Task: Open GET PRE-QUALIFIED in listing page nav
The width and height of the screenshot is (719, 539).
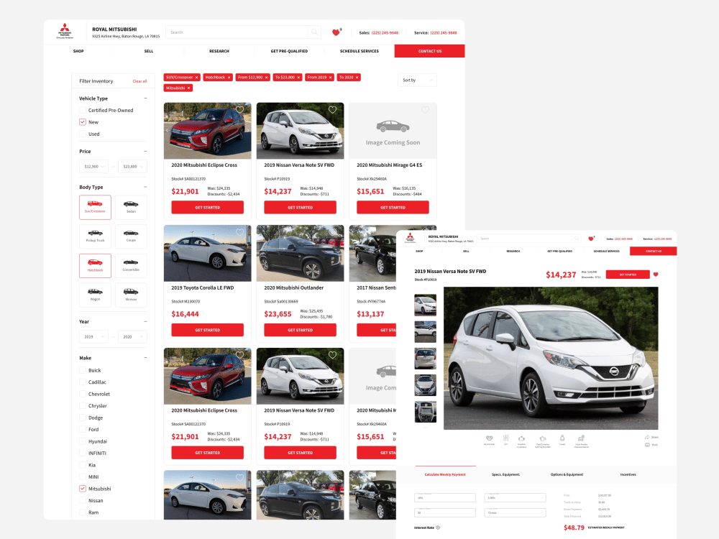Action: (289, 51)
